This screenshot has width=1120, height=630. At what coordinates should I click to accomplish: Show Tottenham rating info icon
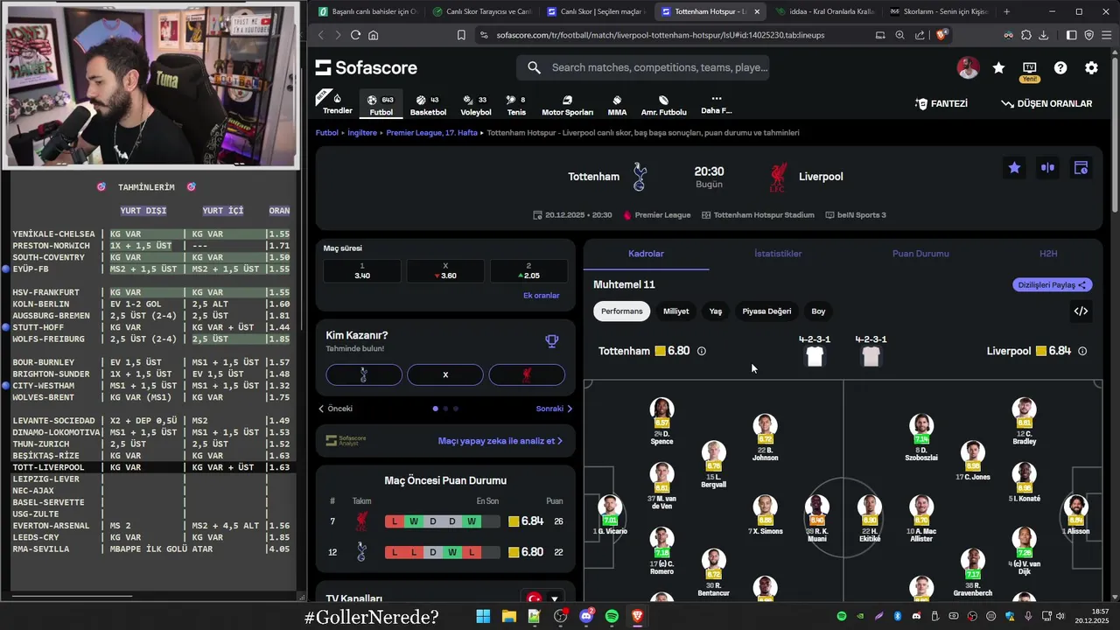[701, 351]
